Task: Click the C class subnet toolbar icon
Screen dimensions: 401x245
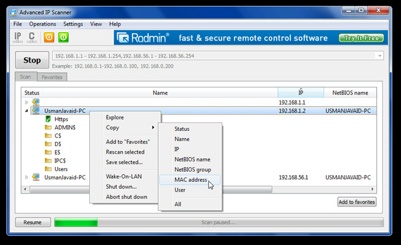Action: point(32,37)
